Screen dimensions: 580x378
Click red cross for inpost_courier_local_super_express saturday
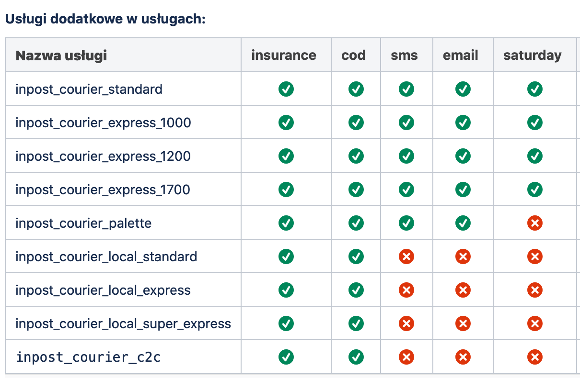click(x=534, y=323)
